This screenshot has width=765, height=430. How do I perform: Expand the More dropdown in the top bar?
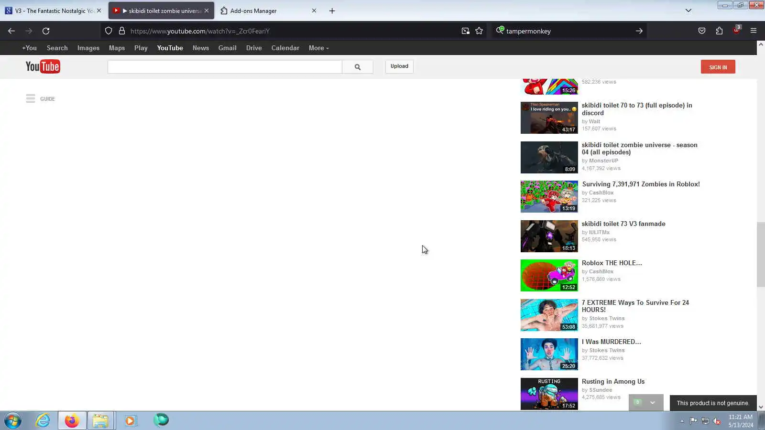click(x=318, y=48)
